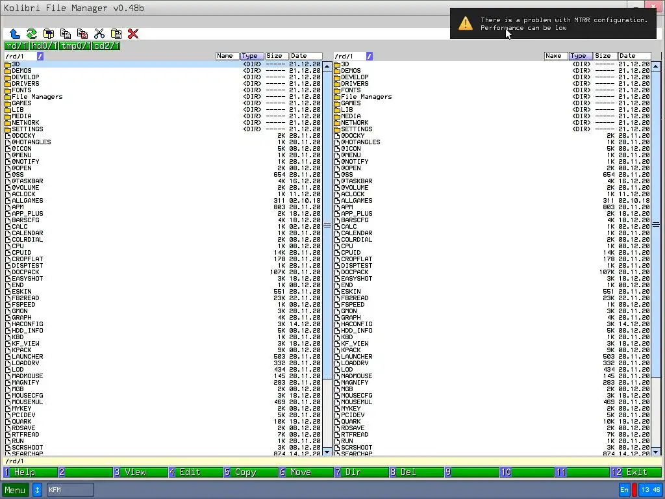The image size is (665, 499).
Task: Click the right panel scrollbar thumb
Action: coord(656,225)
